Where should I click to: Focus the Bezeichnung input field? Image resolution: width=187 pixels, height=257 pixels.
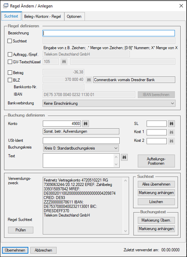click(109, 33)
